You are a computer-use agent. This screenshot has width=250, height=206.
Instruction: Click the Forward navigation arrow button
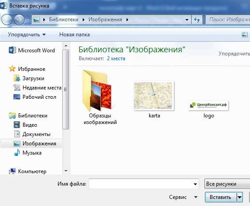19,19
